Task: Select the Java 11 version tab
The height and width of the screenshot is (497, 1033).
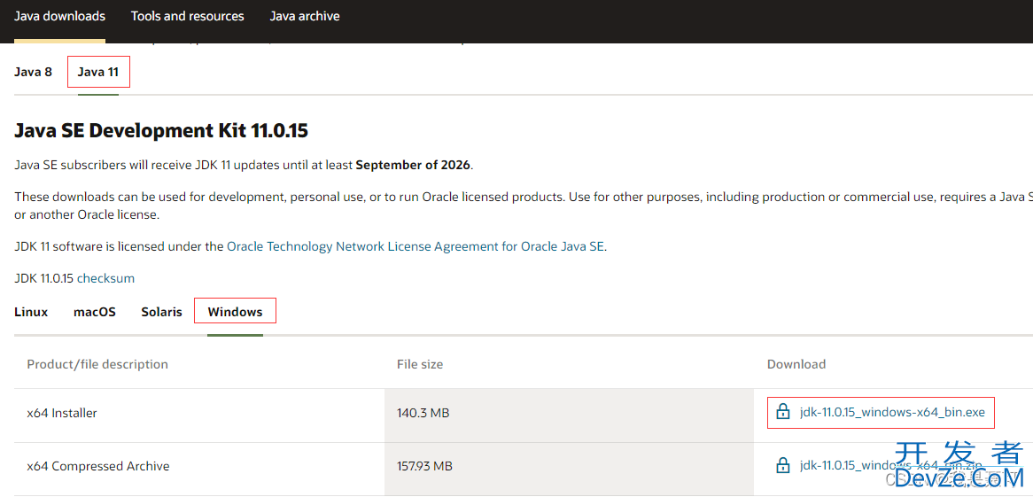Action: [x=98, y=72]
